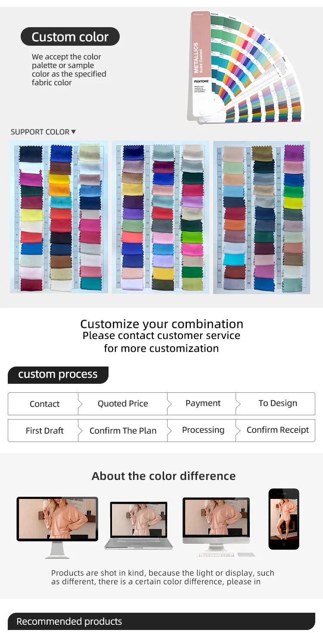Image resolution: width=323 pixels, height=633 pixels.
Task: Click the smartphone image
Action: 283,519
